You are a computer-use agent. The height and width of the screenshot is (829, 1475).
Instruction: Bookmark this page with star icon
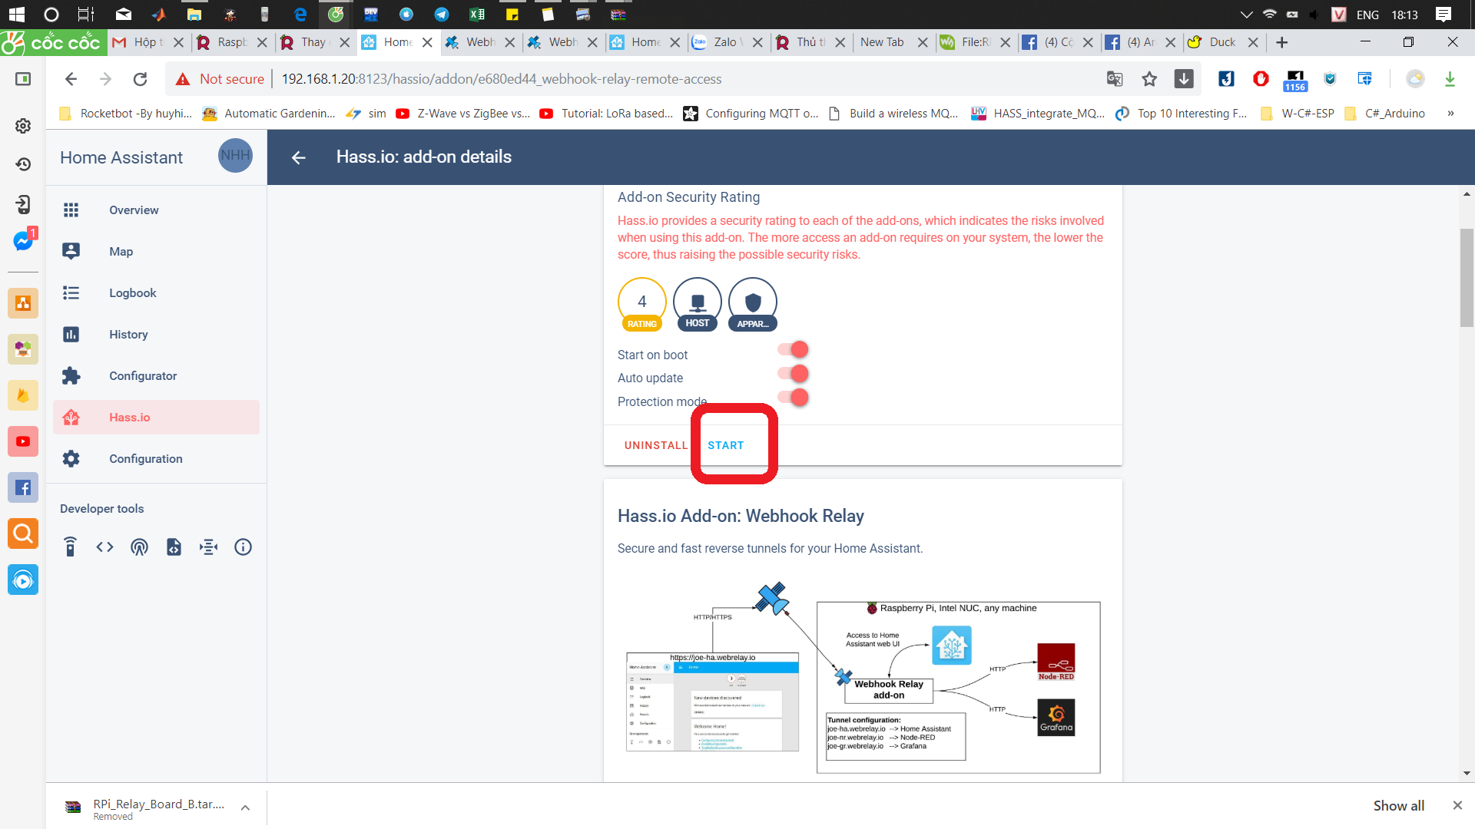tap(1149, 79)
